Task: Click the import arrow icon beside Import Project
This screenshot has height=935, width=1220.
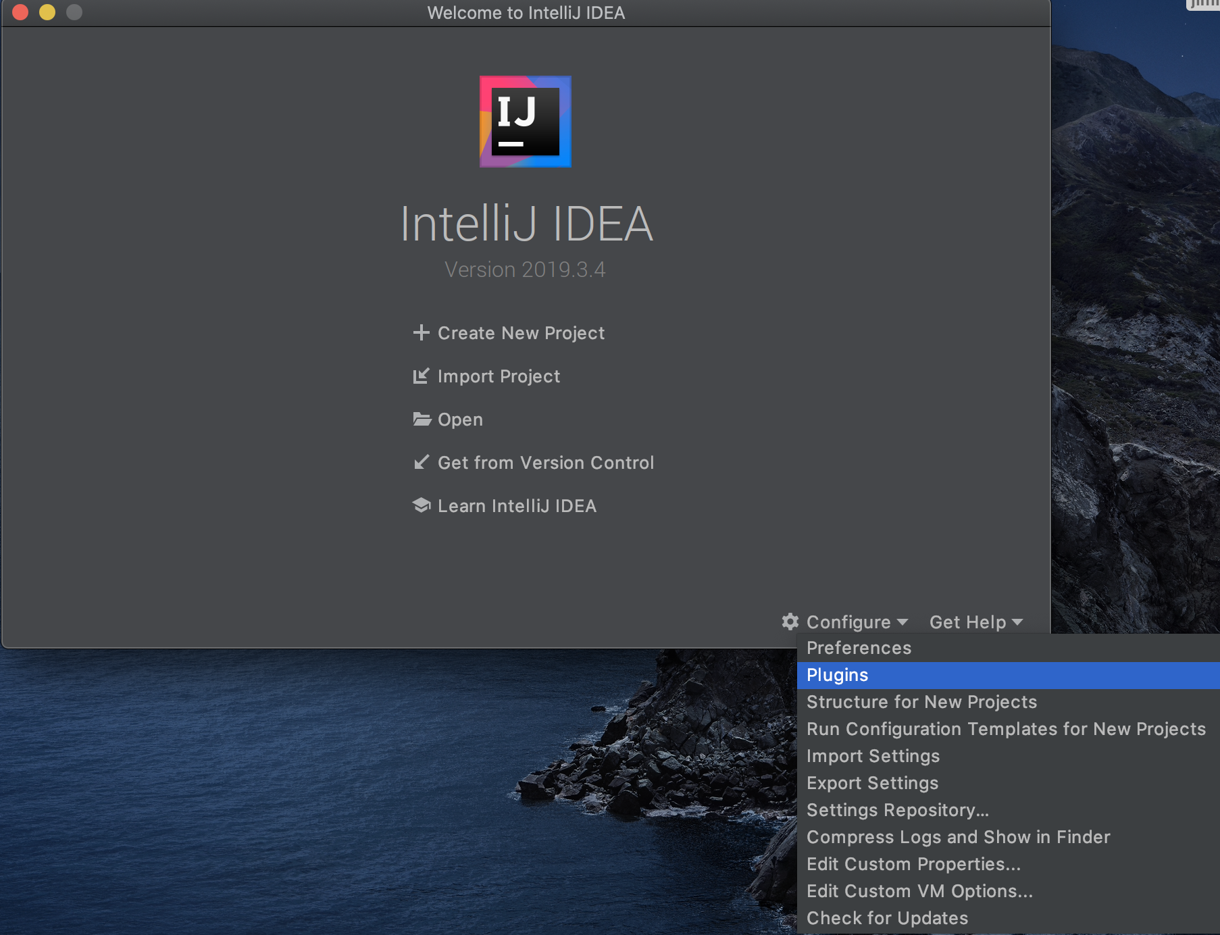Action: point(421,376)
